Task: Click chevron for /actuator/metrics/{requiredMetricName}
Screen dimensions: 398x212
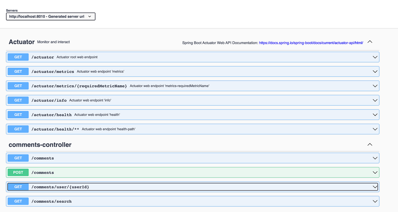Action: pos(375,86)
